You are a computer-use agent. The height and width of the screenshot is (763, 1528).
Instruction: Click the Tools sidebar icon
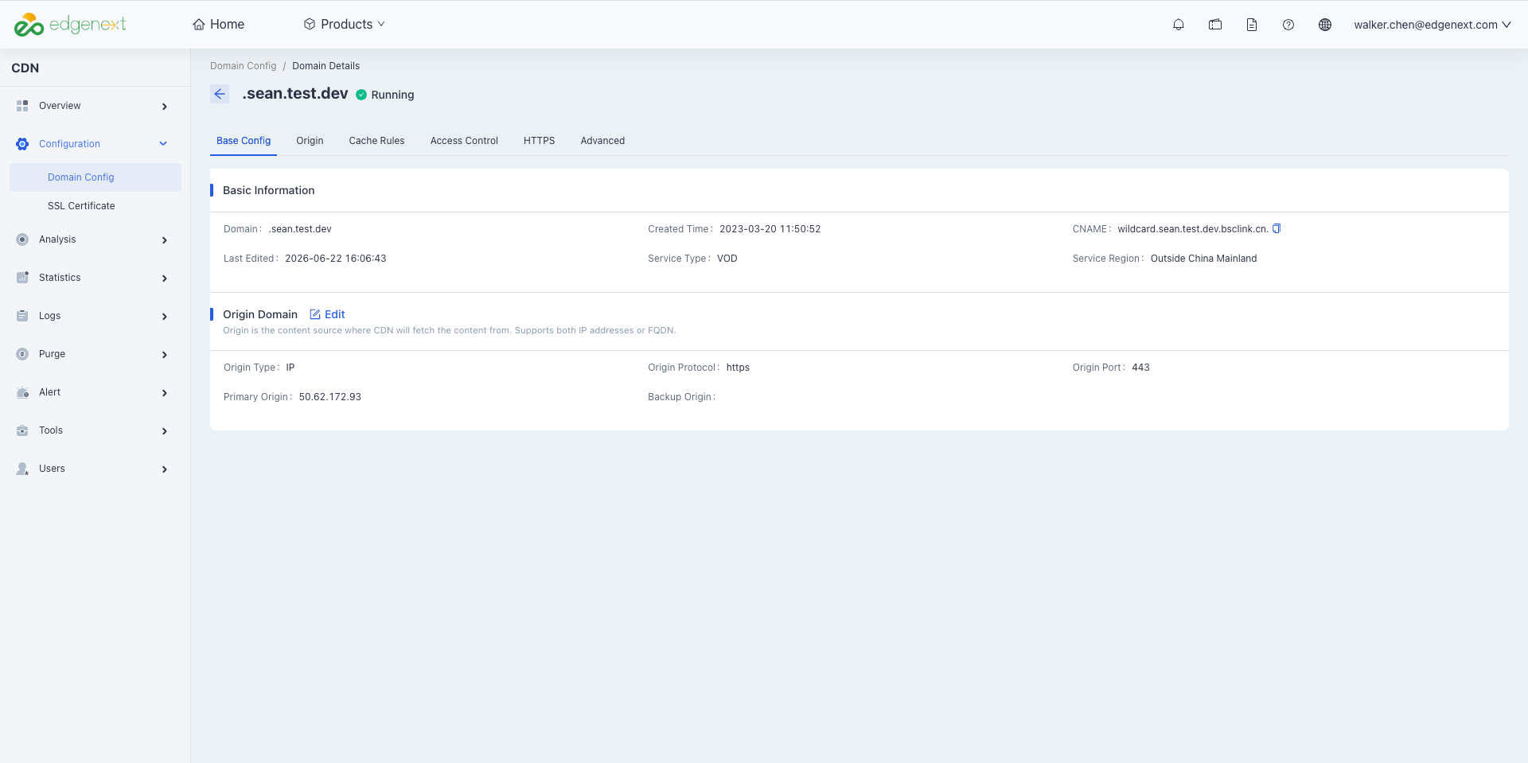click(22, 430)
